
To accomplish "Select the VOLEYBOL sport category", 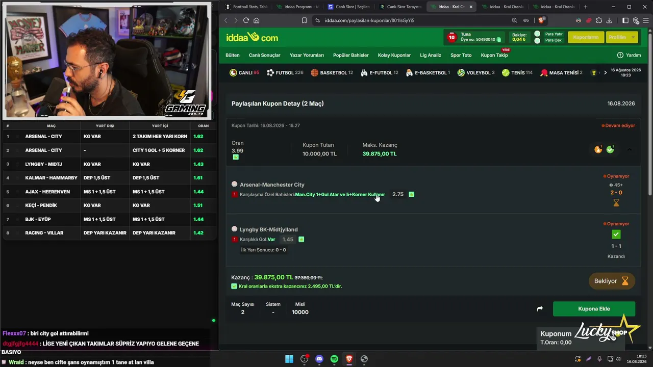I will click(x=475, y=72).
